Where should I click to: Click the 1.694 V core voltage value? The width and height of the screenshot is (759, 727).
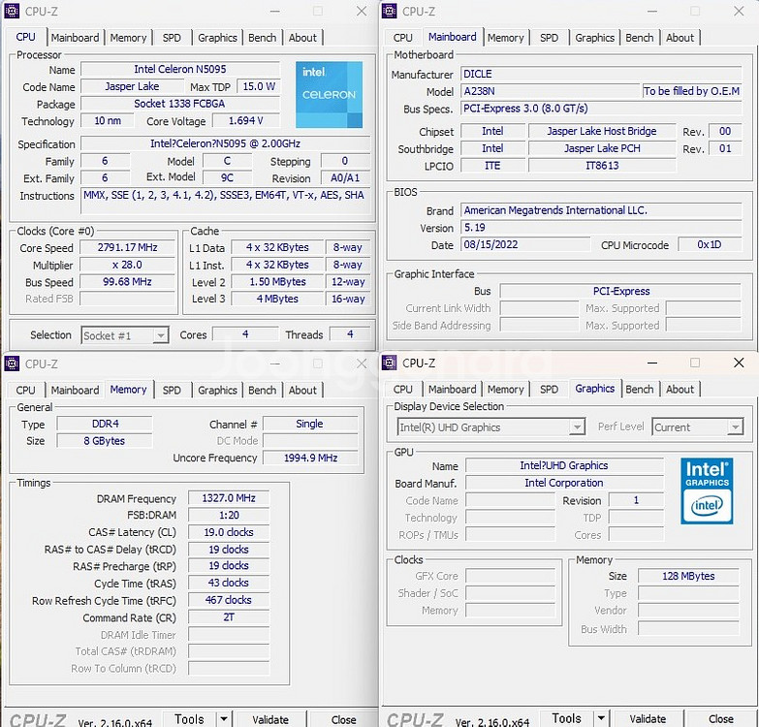tap(246, 120)
